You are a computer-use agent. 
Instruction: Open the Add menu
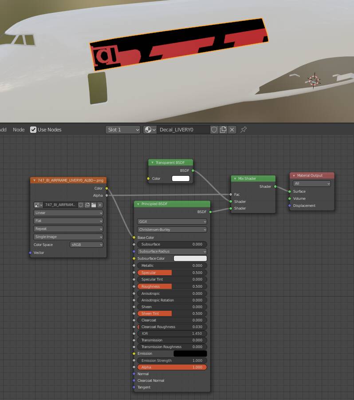pos(3,130)
